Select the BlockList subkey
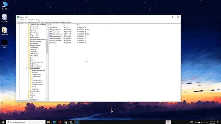 35,72
